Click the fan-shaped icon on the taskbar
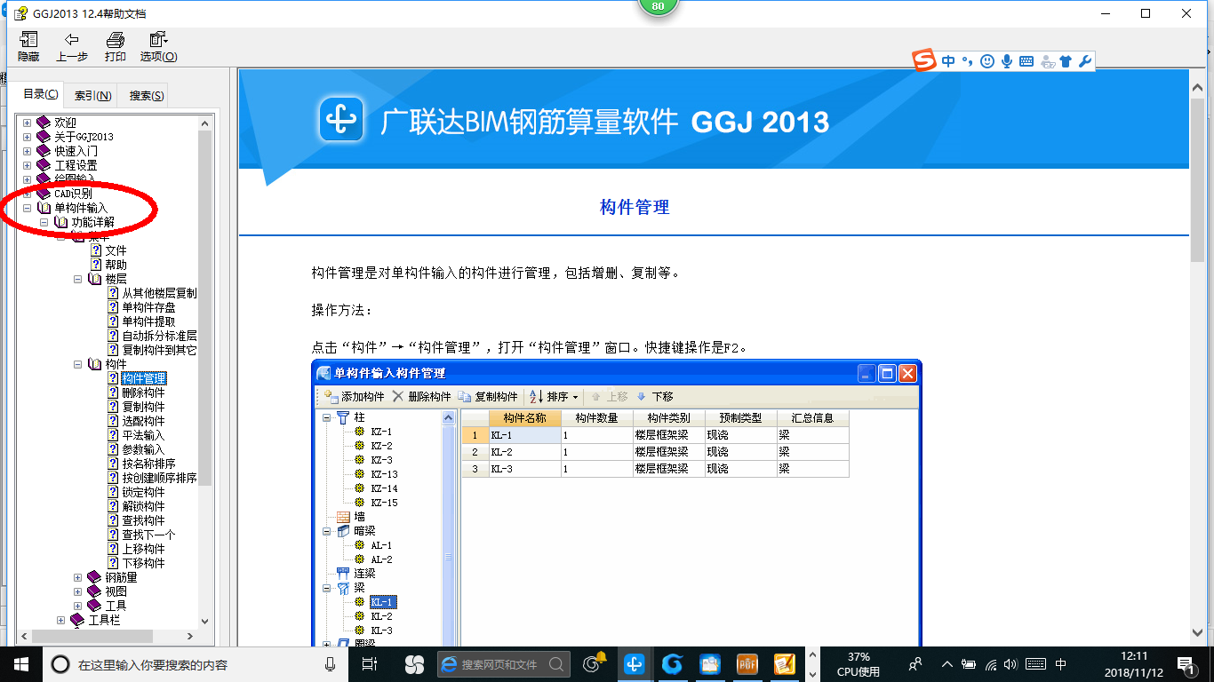The width and height of the screenshot is (1214, 682). point(414,663)
